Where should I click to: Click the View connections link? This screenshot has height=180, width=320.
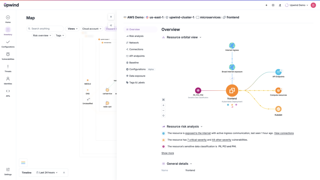[284, 133]
